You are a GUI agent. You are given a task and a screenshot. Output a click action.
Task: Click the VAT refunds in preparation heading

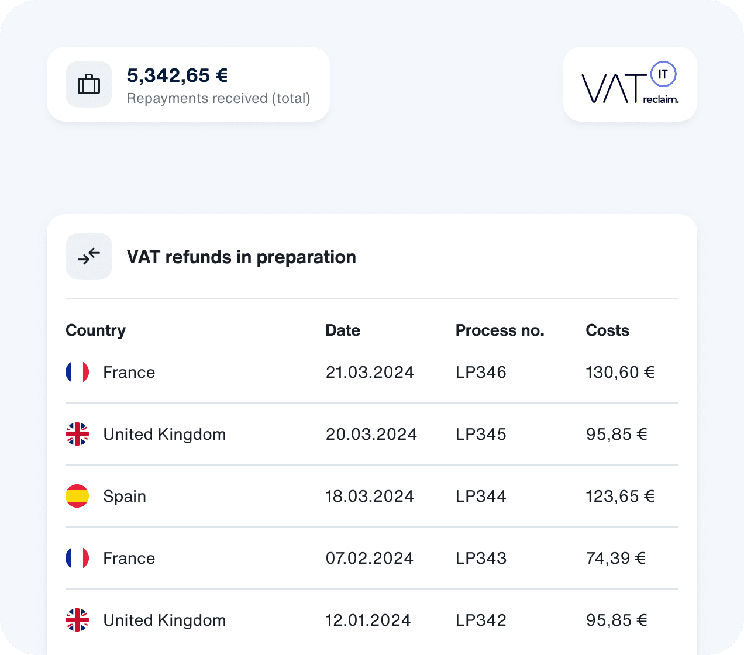[241, 257]
